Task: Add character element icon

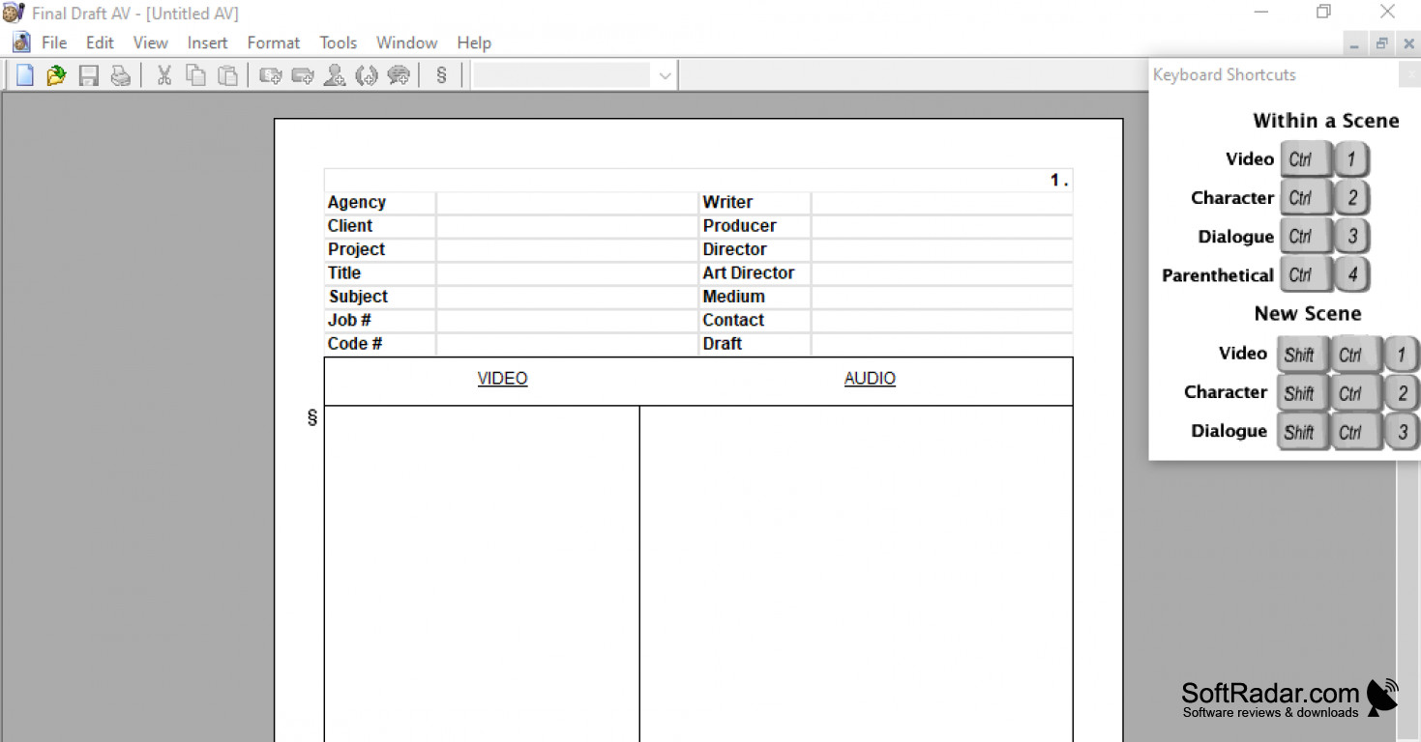Action: 335,75
